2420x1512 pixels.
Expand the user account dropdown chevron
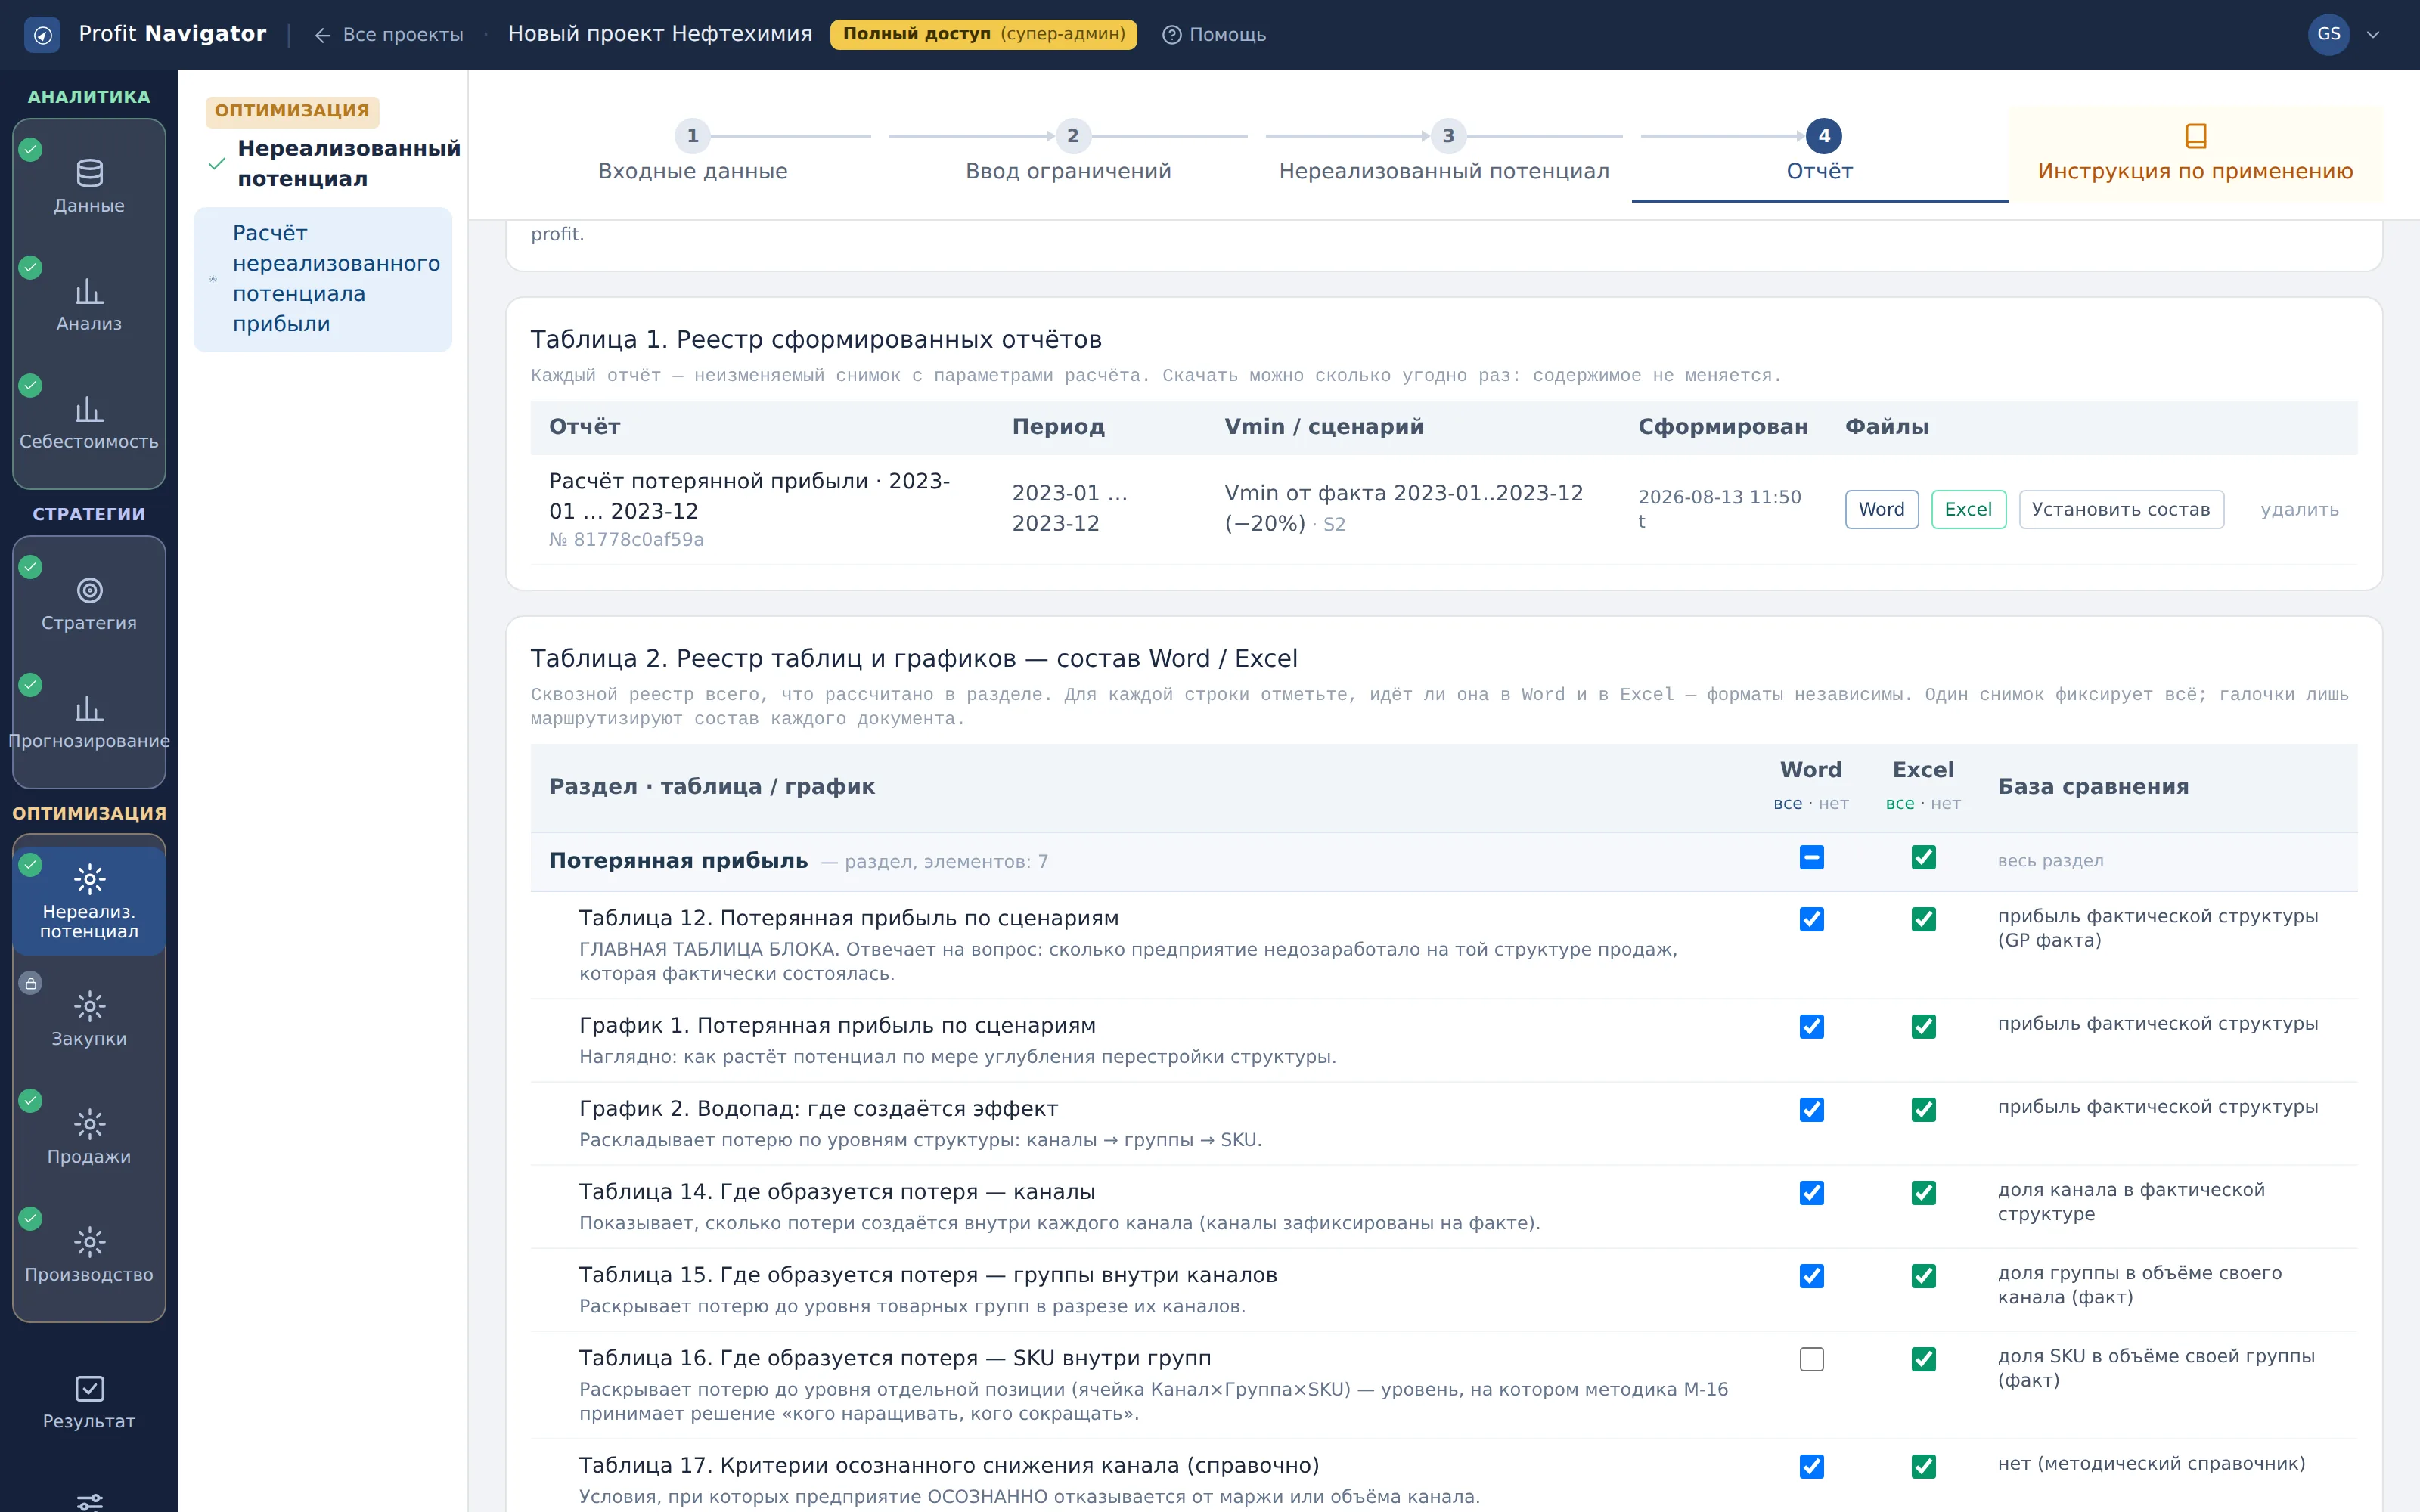coord(2373,35)
